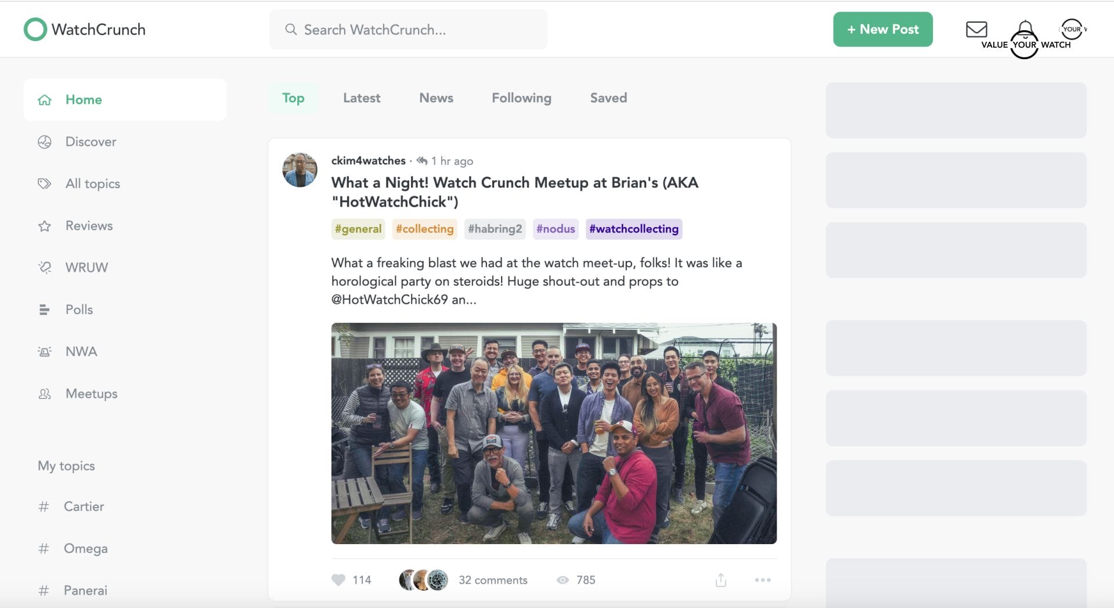Open Polls from the sidebar
Screen dimensions: 1114x608
[x=79, y=310]
